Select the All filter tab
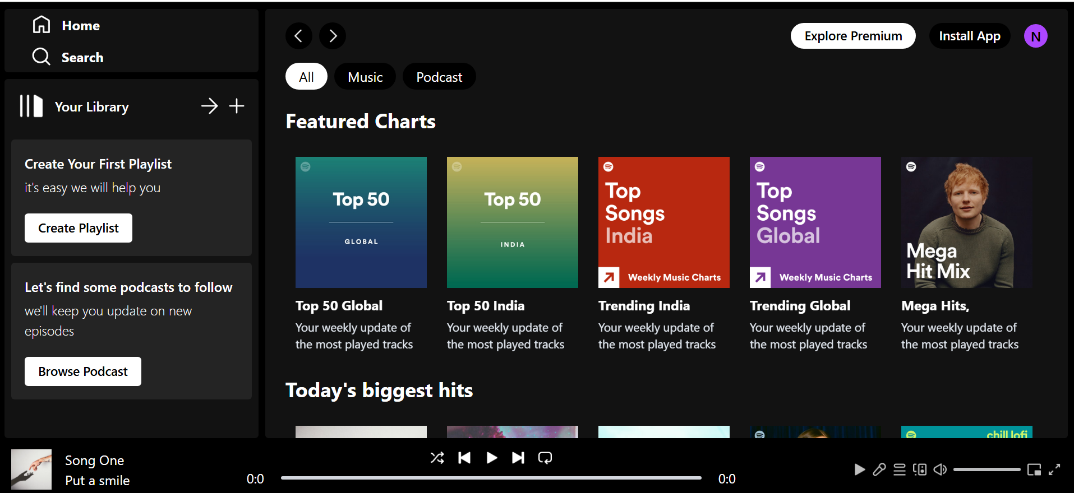The width and height of the screenshot is (1074, 493). click(x=306, y=77)
